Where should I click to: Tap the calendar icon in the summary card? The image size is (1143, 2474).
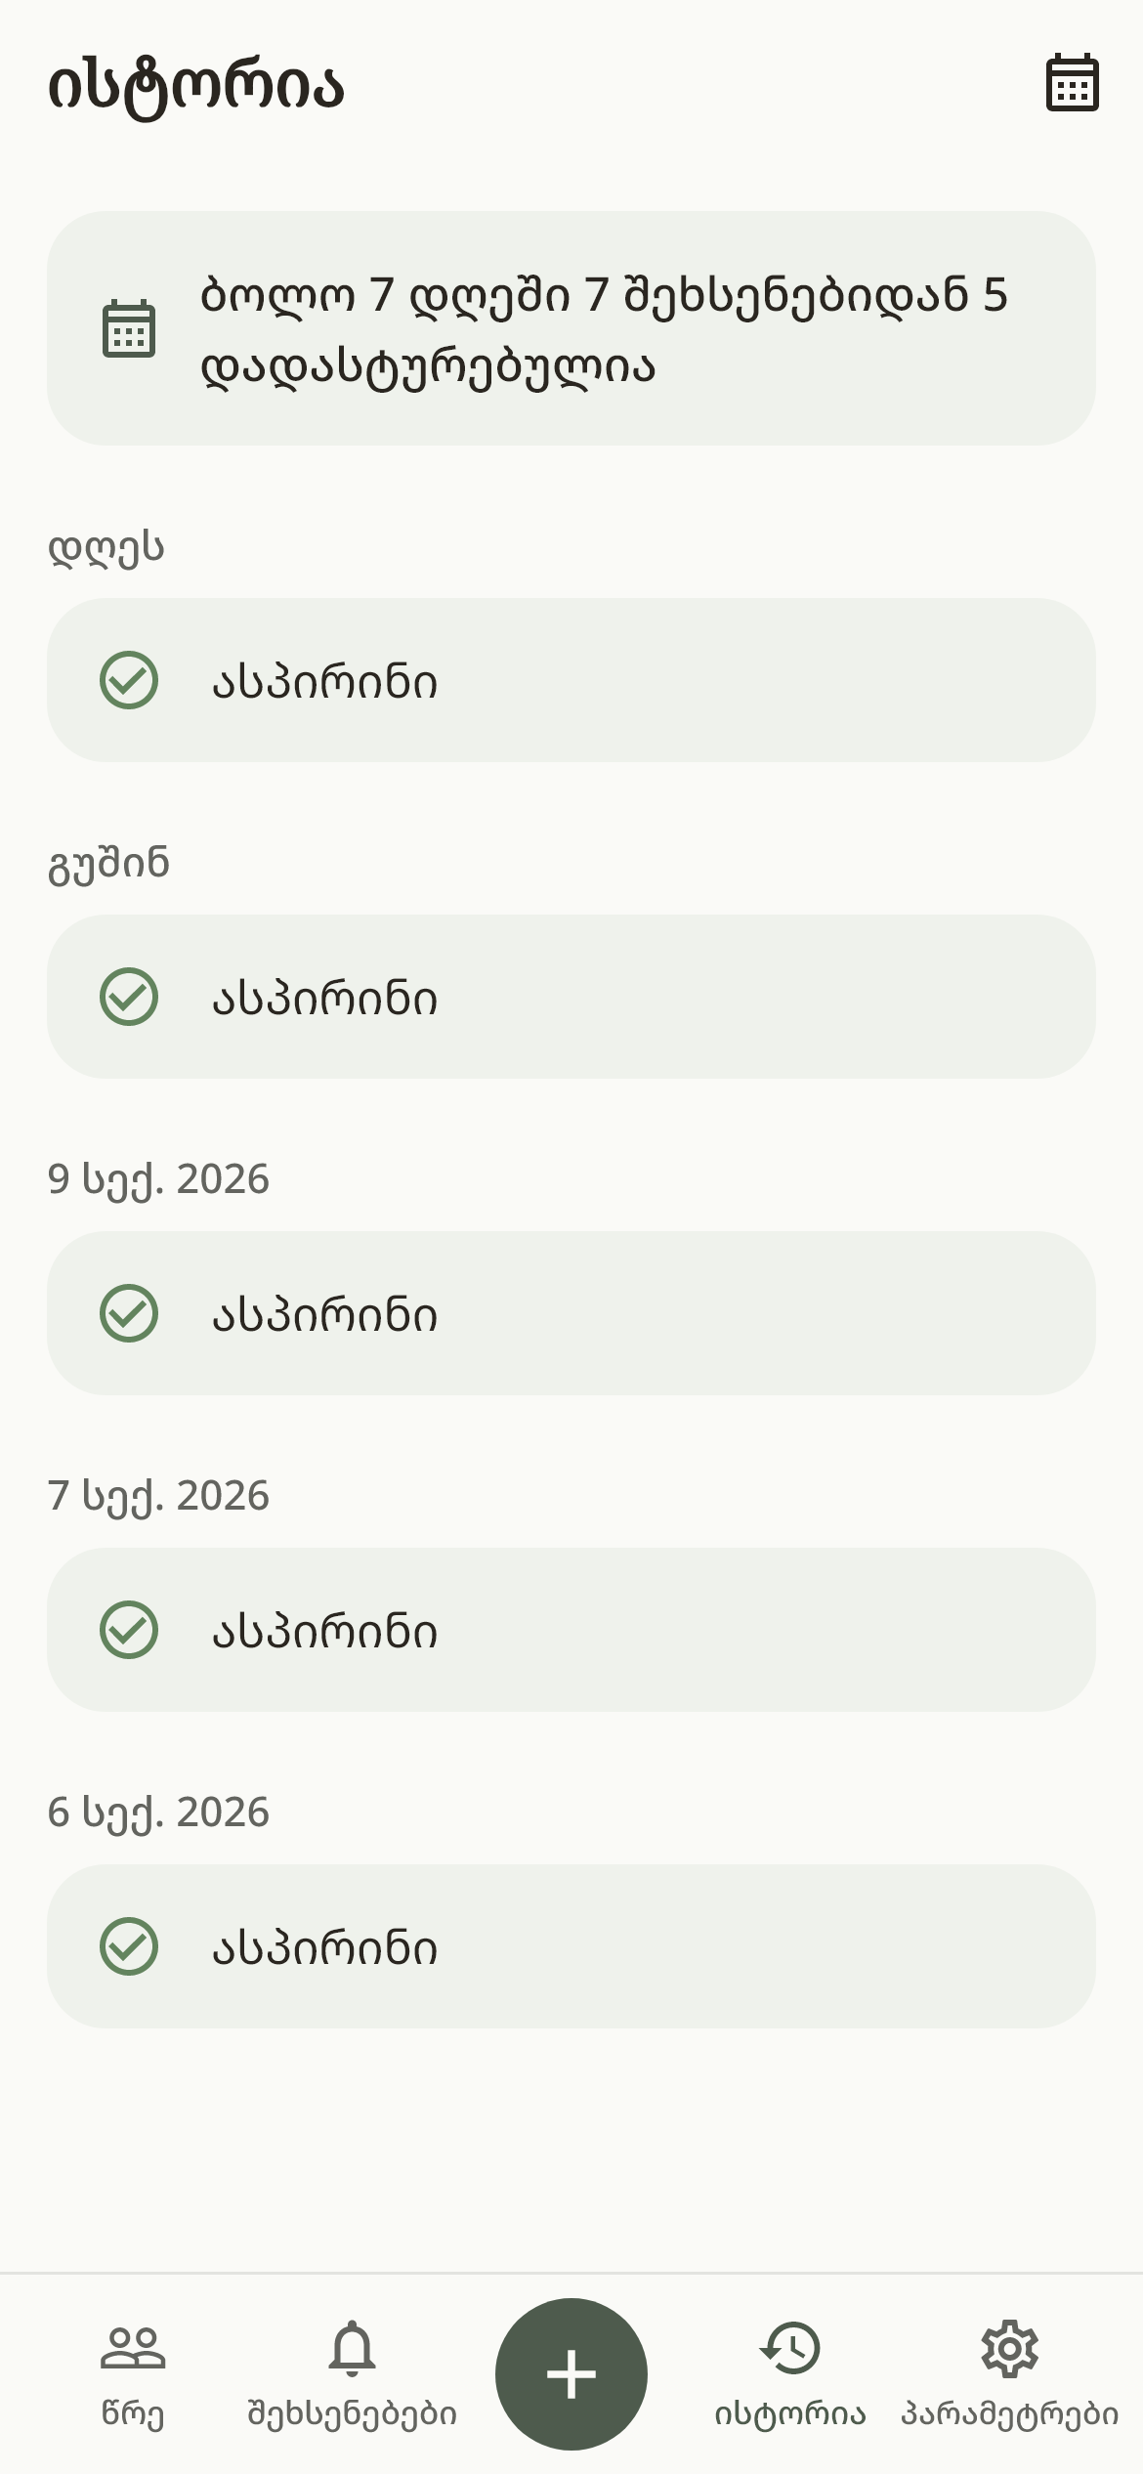point(129,328)
